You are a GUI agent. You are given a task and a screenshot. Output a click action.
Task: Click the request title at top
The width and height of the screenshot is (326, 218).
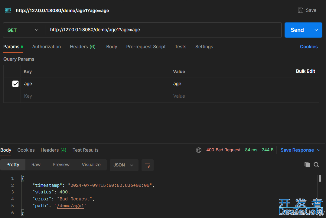pos(62,10)
